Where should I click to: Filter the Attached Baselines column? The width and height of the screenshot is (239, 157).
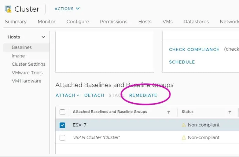pos(169,112)
